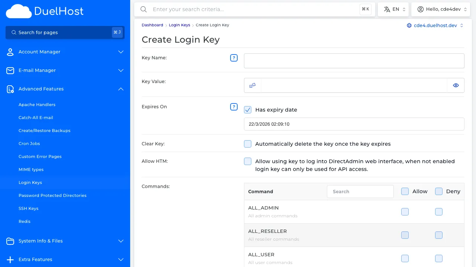Expand the System Info & Files section
Viewport: 476px width, 267px height.
click(x=120, y=241)
